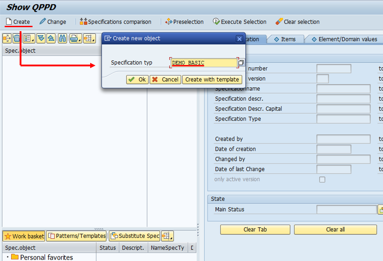This screenshot has height=261, width=383.
Task: Click the collapse all nodes icon
Action: point(51,38)
